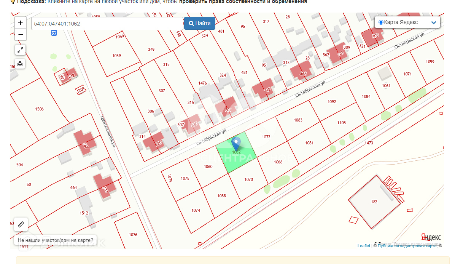Select parcel 1092 on the map

[332, 102]
